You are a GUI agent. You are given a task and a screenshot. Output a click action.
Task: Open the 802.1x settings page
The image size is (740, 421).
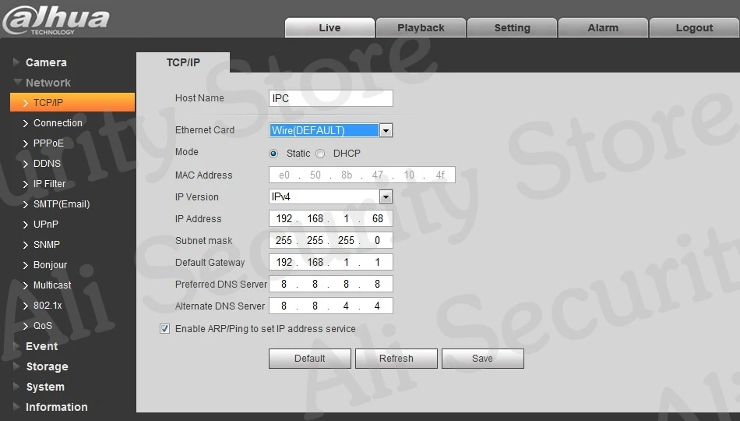[x=48, y=306]
